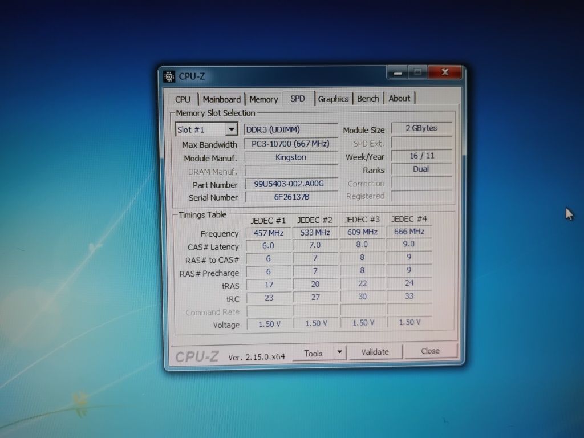This screenshot has height=438, width=584.
Task: Click CAS# Latency value 7.0
Action: click(315, 245)
